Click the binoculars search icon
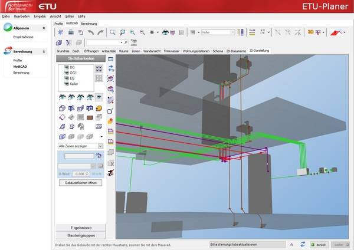Viewport: 354px width, 250px height. click(x=133, y=42)
